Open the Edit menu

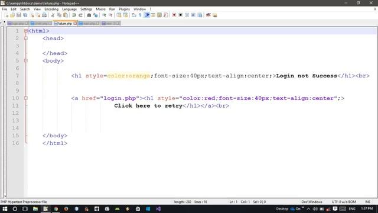(13, 9)
